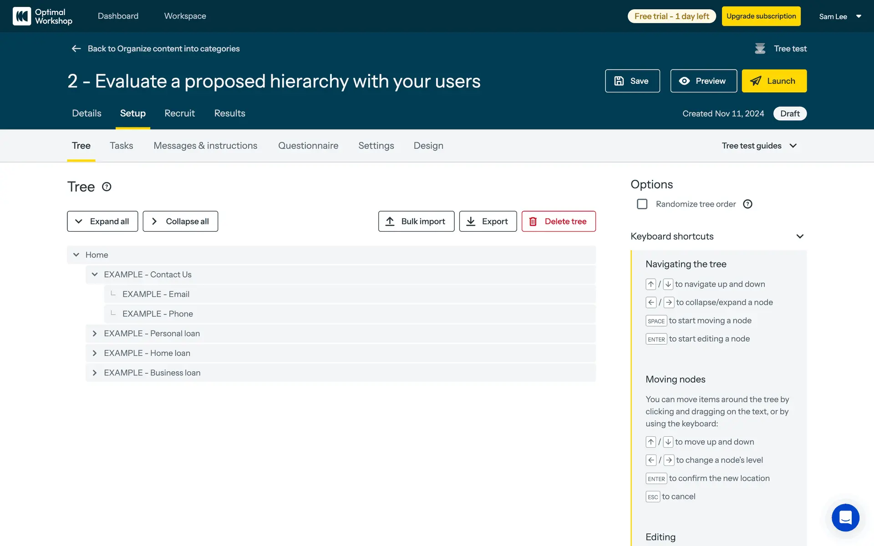Enable Randomize tree order checkbox
Viewport: 874px width, 546px height.
[642, 204]
